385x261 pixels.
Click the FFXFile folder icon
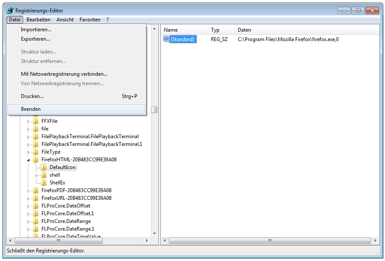coord(36,121)
